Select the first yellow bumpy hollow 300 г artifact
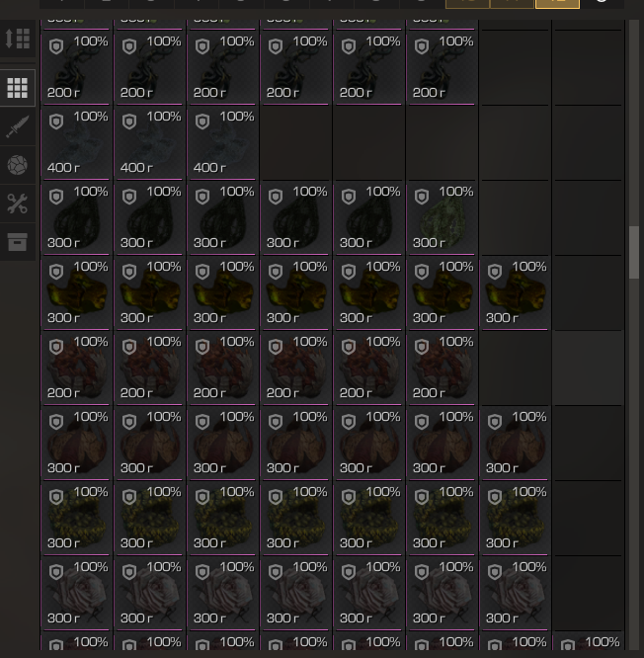Image resolution: width=644 pixels, height=658 pixels. (x=76, y=519)
